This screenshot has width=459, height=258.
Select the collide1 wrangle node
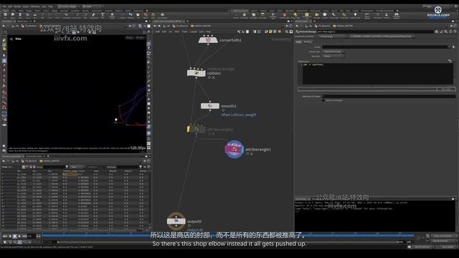[196, 73]
